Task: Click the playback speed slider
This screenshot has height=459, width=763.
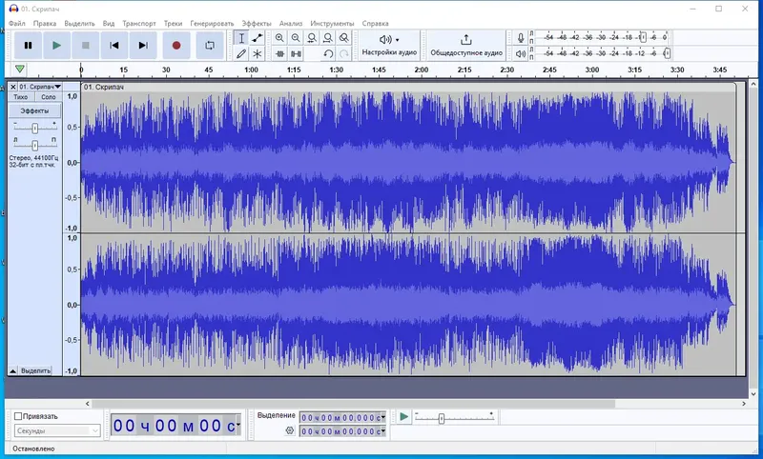Action: tap(455, 418)
